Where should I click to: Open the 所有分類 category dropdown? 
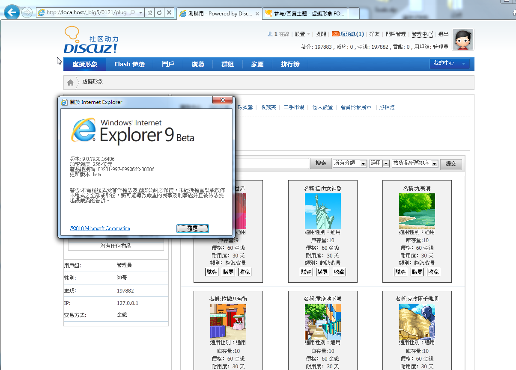(350, 163)
